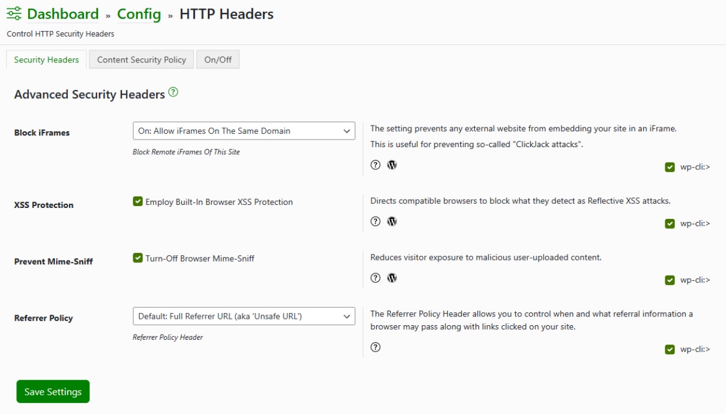
Task: Click the help icon for Prevent Mime-Sniff
Action: (x=377, y=277)
